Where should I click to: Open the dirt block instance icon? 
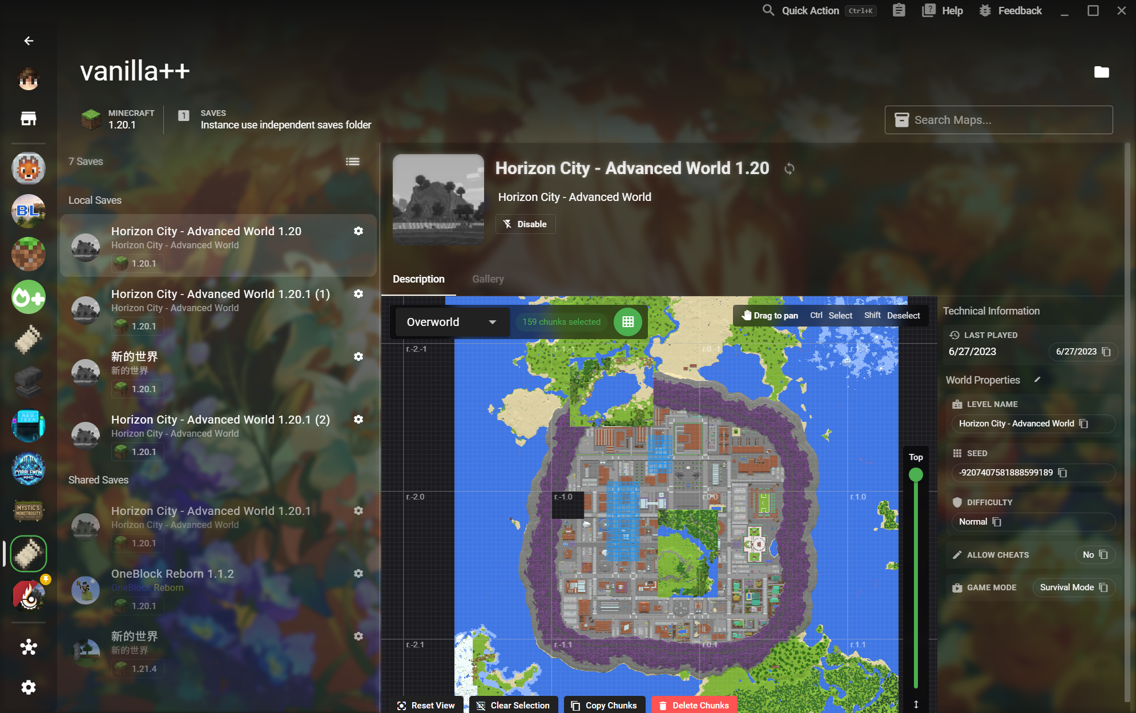click(x=29, y=254)
